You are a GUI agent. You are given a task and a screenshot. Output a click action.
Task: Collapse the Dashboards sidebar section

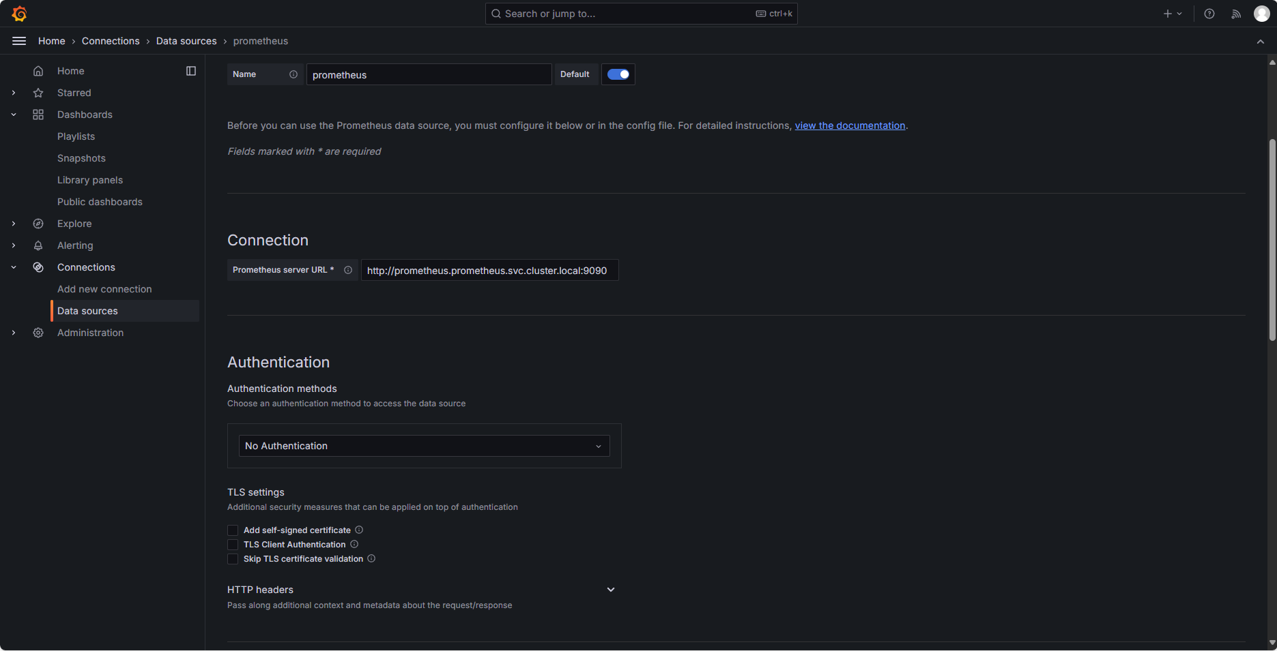14,115
